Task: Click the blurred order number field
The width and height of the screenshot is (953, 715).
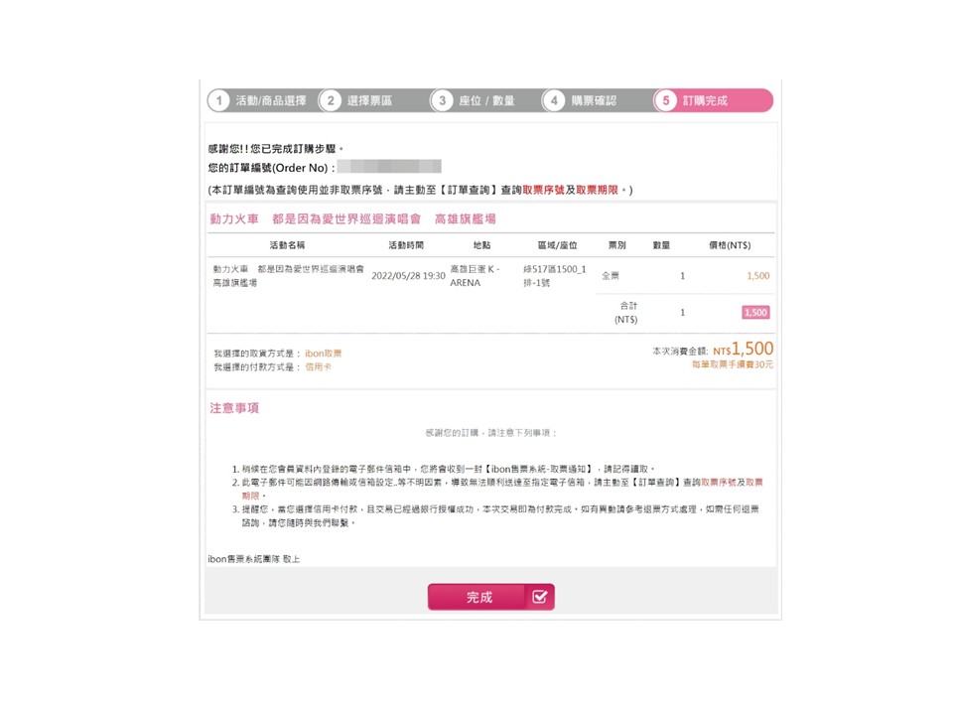Action: [x=389, y=167]
